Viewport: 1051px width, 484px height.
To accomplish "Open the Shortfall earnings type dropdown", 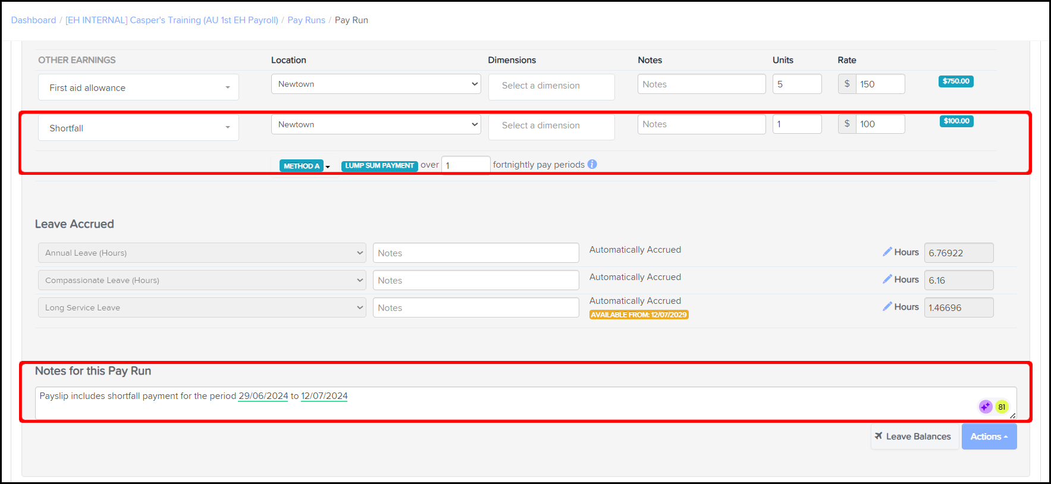I will click(x=138, y=128).
